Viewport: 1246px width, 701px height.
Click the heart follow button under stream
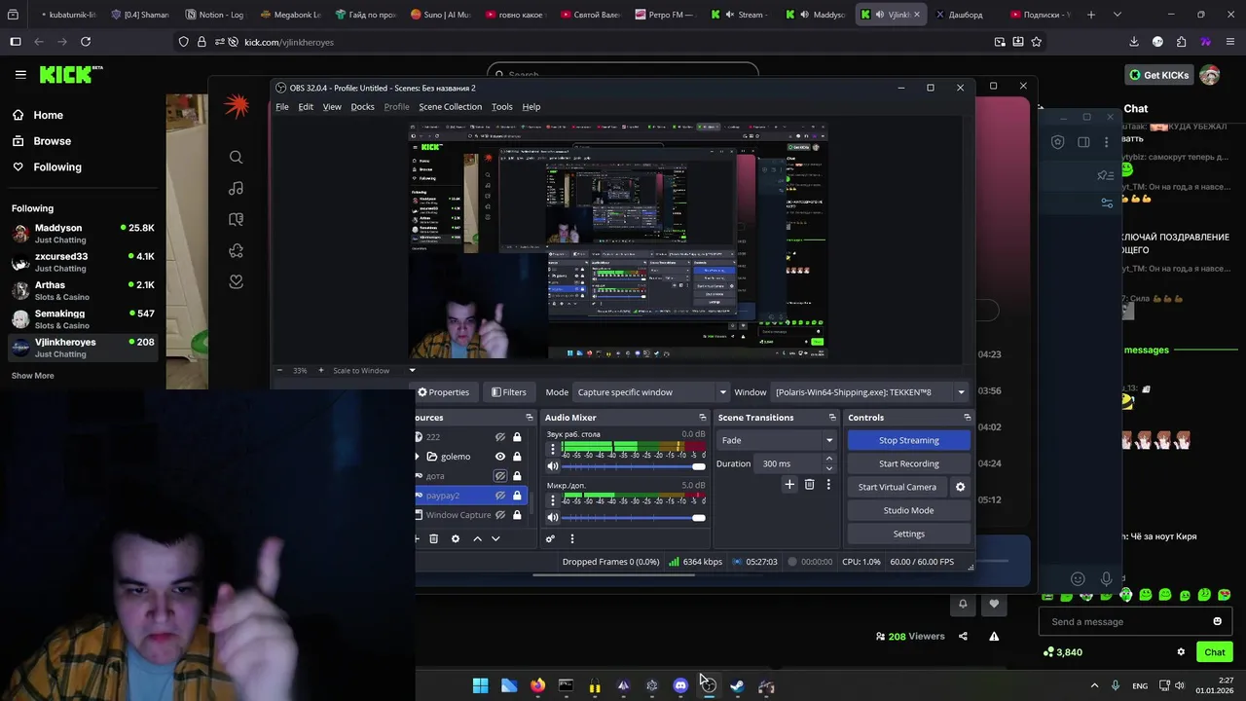pyautogui.click(x=994, y=604)
